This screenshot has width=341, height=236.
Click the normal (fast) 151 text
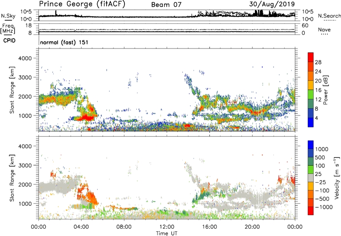coord(64,42)
